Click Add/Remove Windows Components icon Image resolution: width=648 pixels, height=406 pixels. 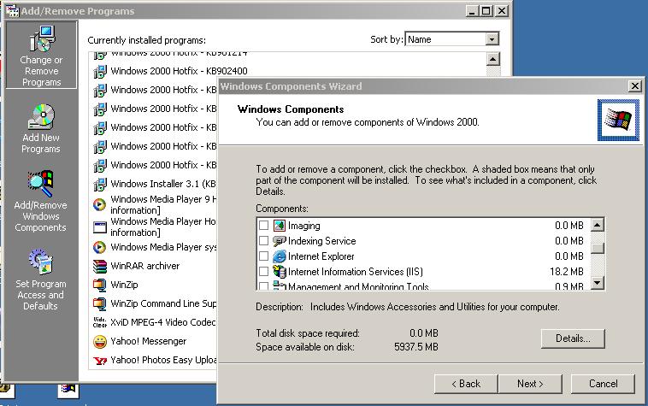coord(41,185)
